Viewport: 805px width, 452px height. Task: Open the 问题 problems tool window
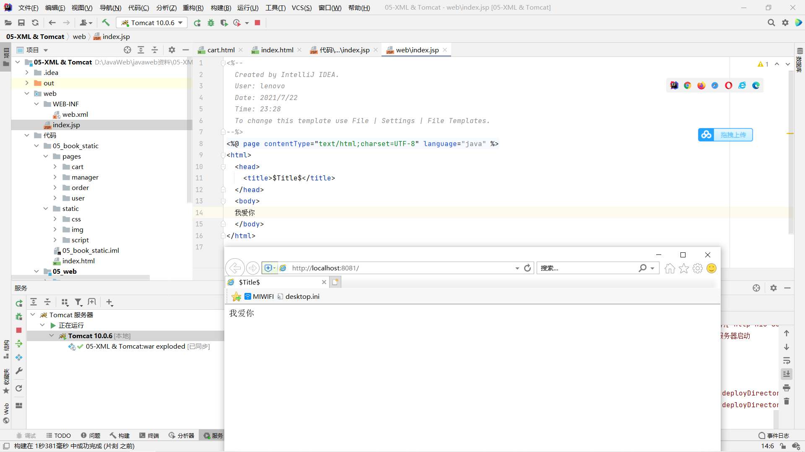coord(91,435)
